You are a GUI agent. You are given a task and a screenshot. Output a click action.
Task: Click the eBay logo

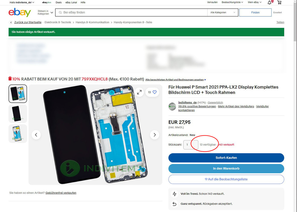tap(20, 12)
